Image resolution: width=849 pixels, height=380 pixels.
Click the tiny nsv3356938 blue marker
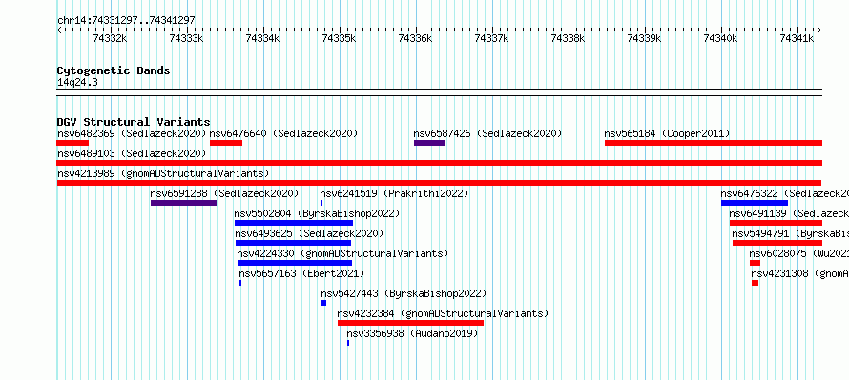(x=348, y=343)
